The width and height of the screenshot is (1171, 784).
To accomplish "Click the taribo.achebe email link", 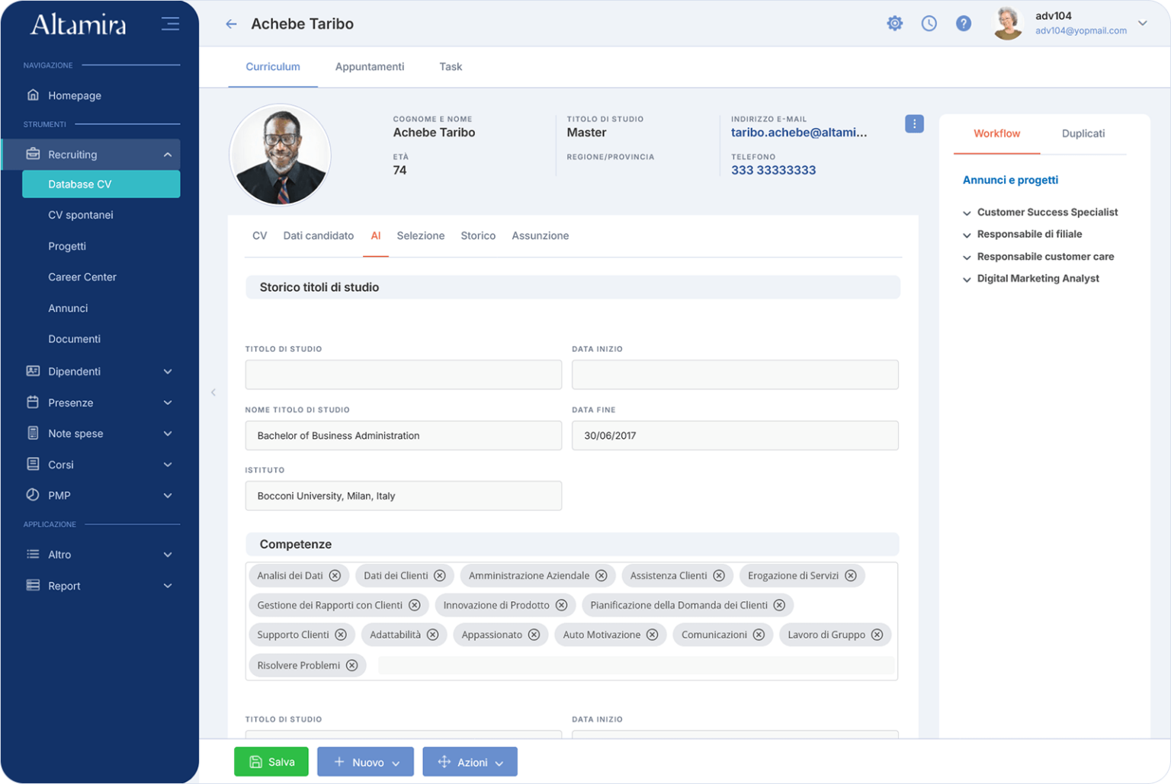I will pos(798,133).
